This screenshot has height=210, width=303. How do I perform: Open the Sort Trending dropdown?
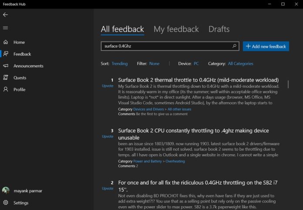tap(119, 64)
